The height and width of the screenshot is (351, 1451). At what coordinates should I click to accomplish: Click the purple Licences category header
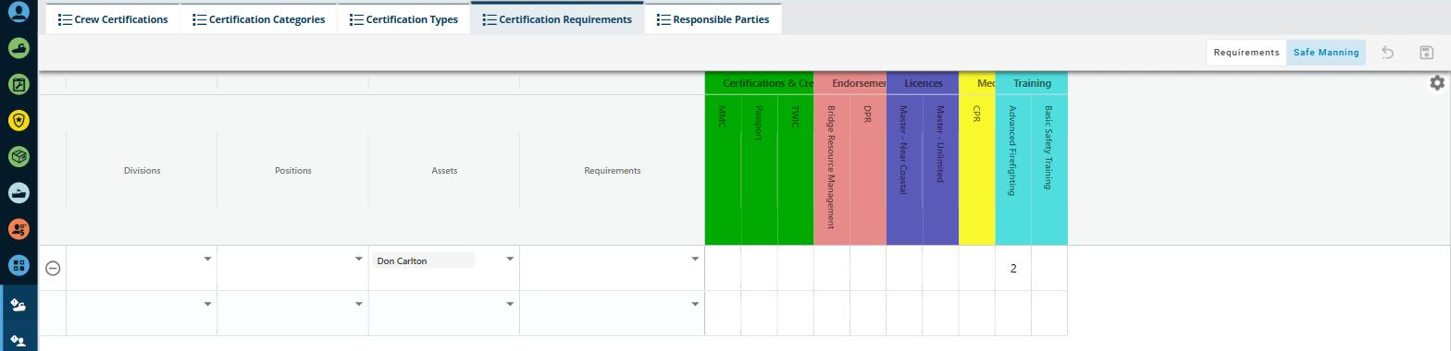(x=923, y=83)
